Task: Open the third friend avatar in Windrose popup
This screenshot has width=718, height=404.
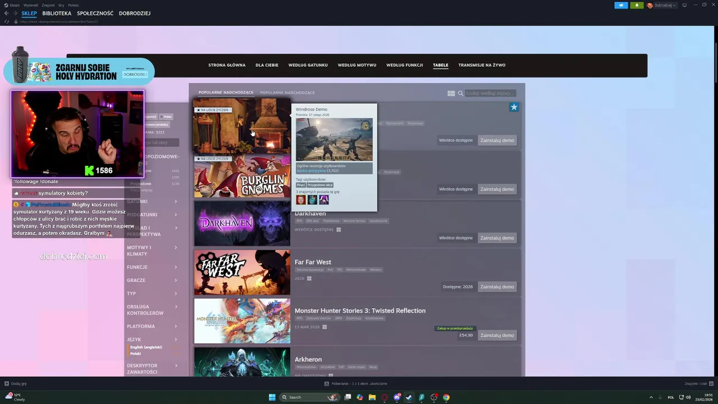Action: 324,199
